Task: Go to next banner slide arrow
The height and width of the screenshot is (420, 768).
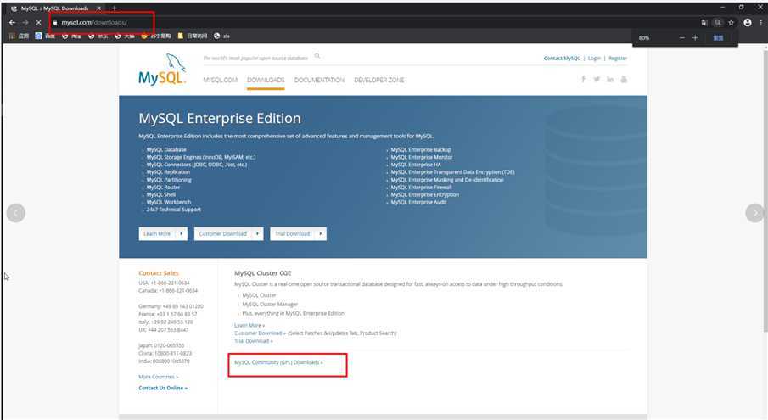Action: pyautogui.click(x=754, y=213)
